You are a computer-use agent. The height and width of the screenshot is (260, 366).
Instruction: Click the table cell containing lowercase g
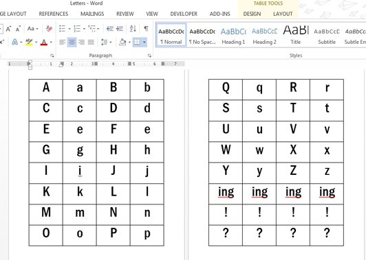80,152
